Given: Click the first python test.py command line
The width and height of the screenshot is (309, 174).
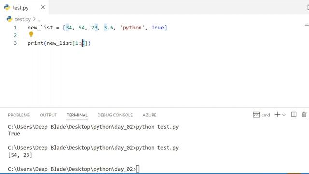Looking at the screenshot, I should [x=93, y=127].
